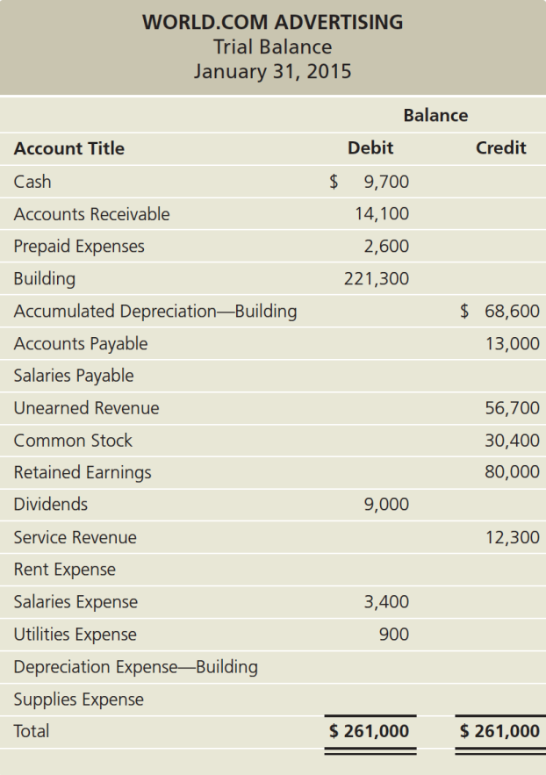Screen dimensions: 546x775
Task: Click the Prepaid Expenses account label
Action: 79,247
